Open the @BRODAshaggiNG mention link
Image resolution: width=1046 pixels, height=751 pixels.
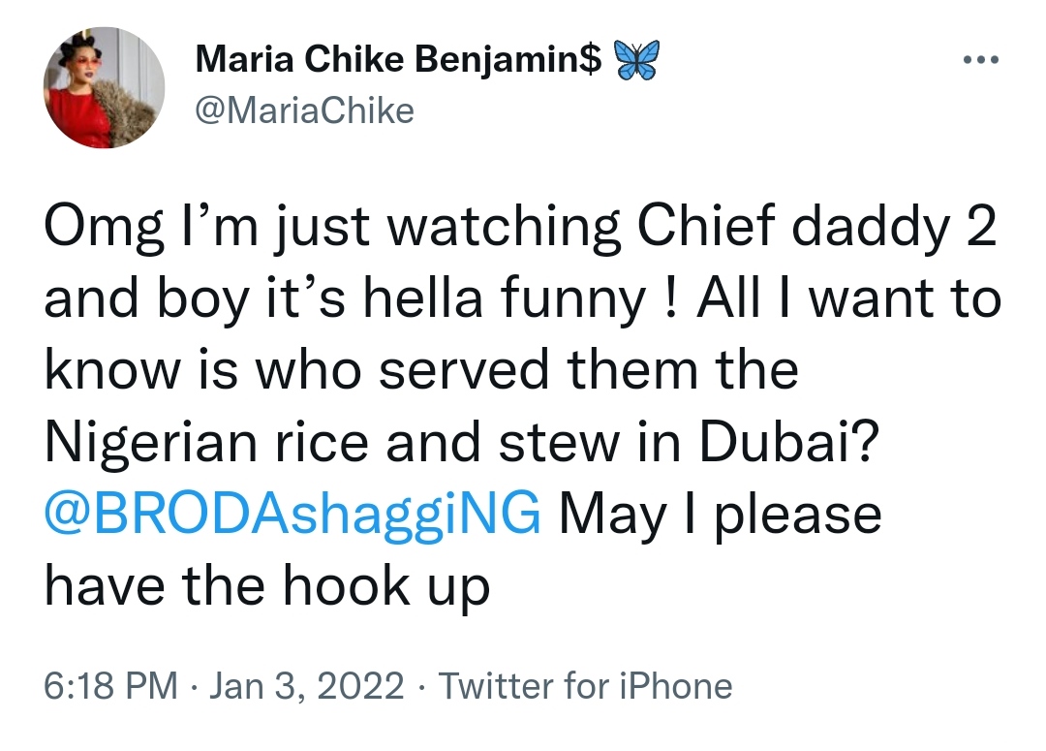[293, 514]
